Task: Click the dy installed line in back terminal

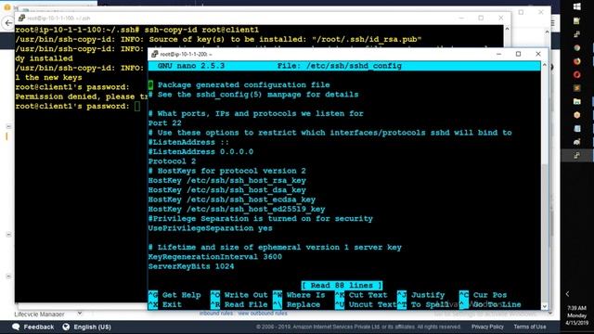Action: pos(44,58)
